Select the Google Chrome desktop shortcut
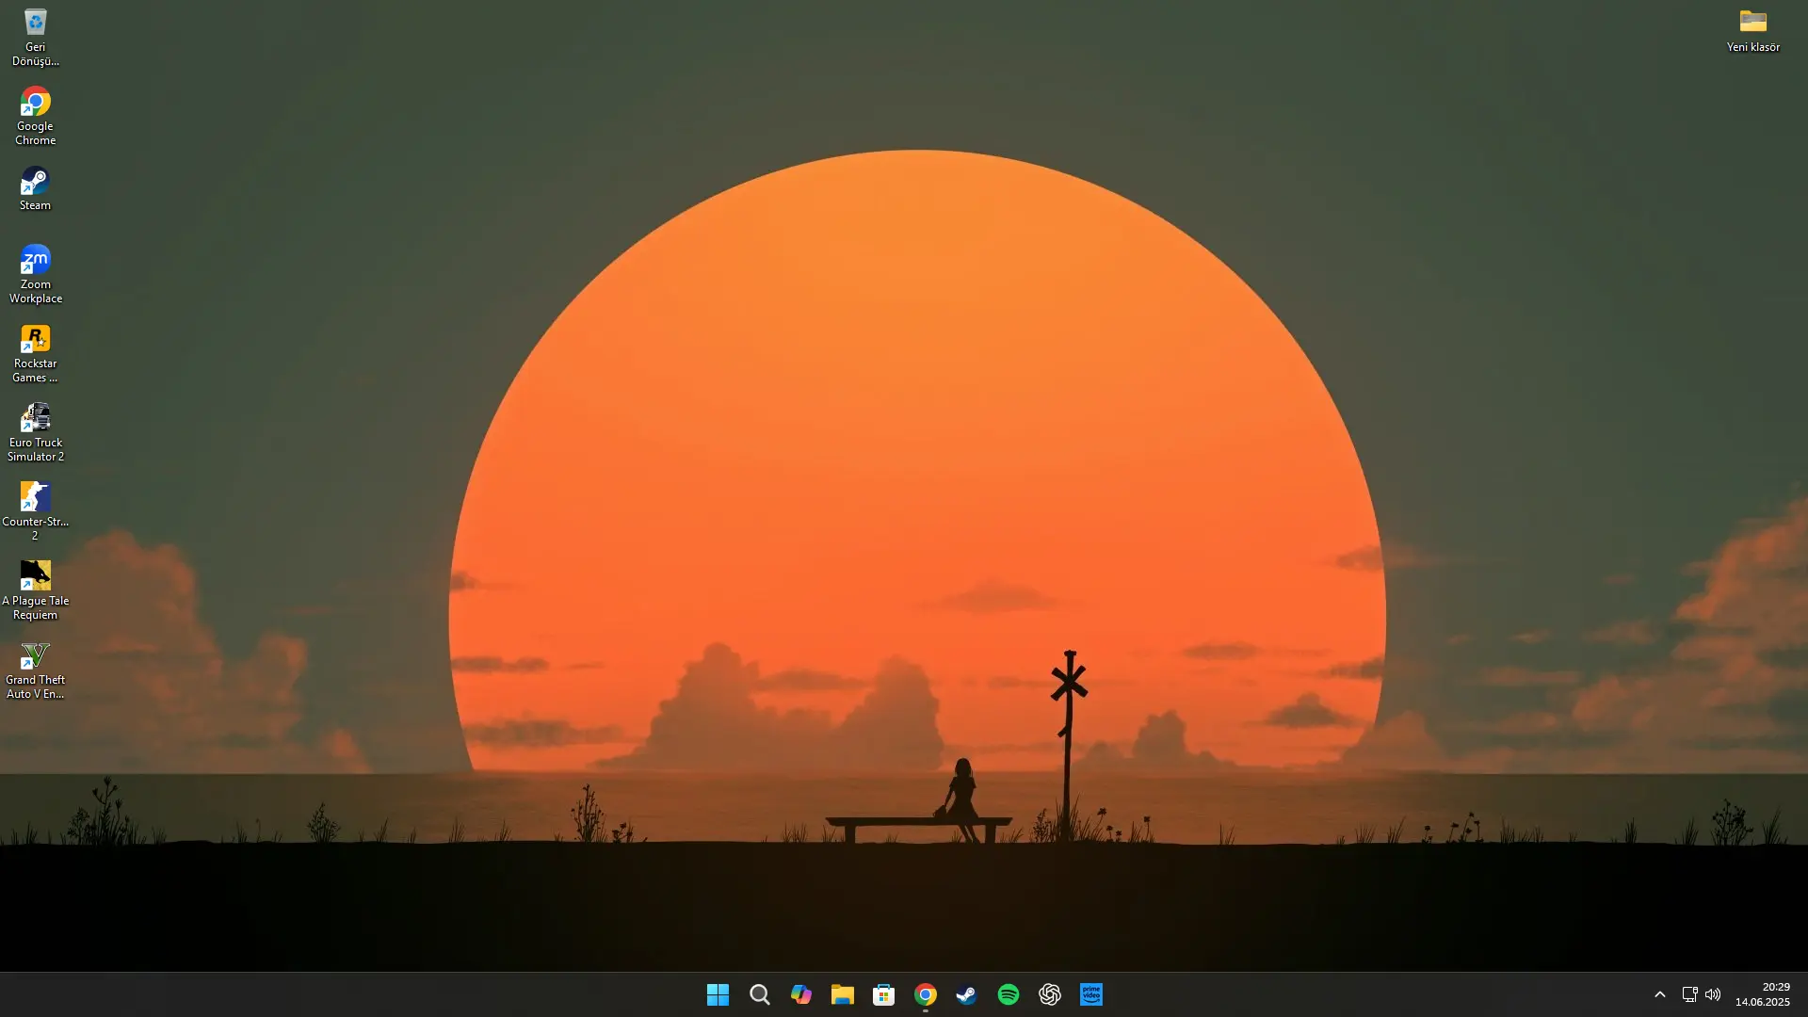 (x=35, y=117)
